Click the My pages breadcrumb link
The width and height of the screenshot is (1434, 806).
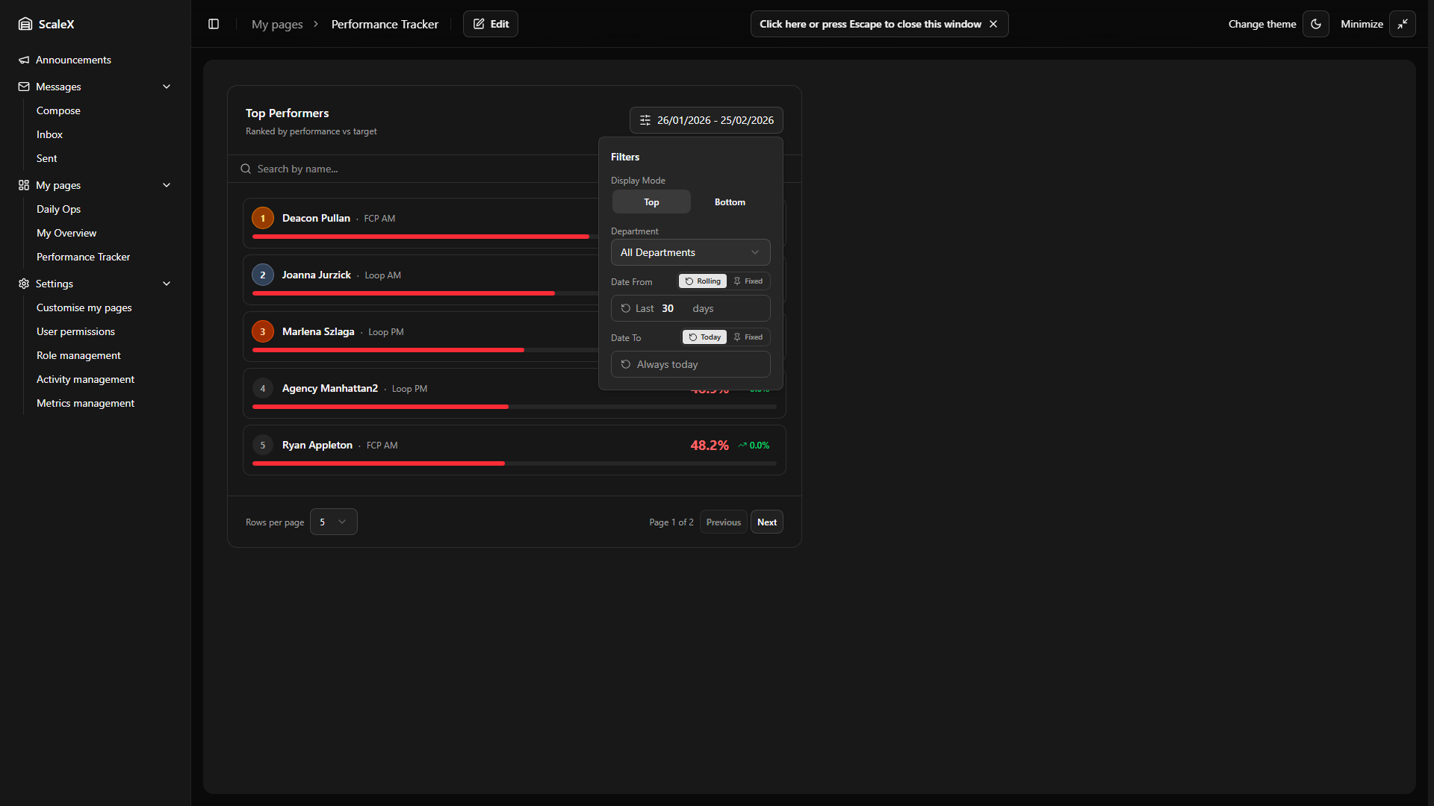[x=277, y=24]
